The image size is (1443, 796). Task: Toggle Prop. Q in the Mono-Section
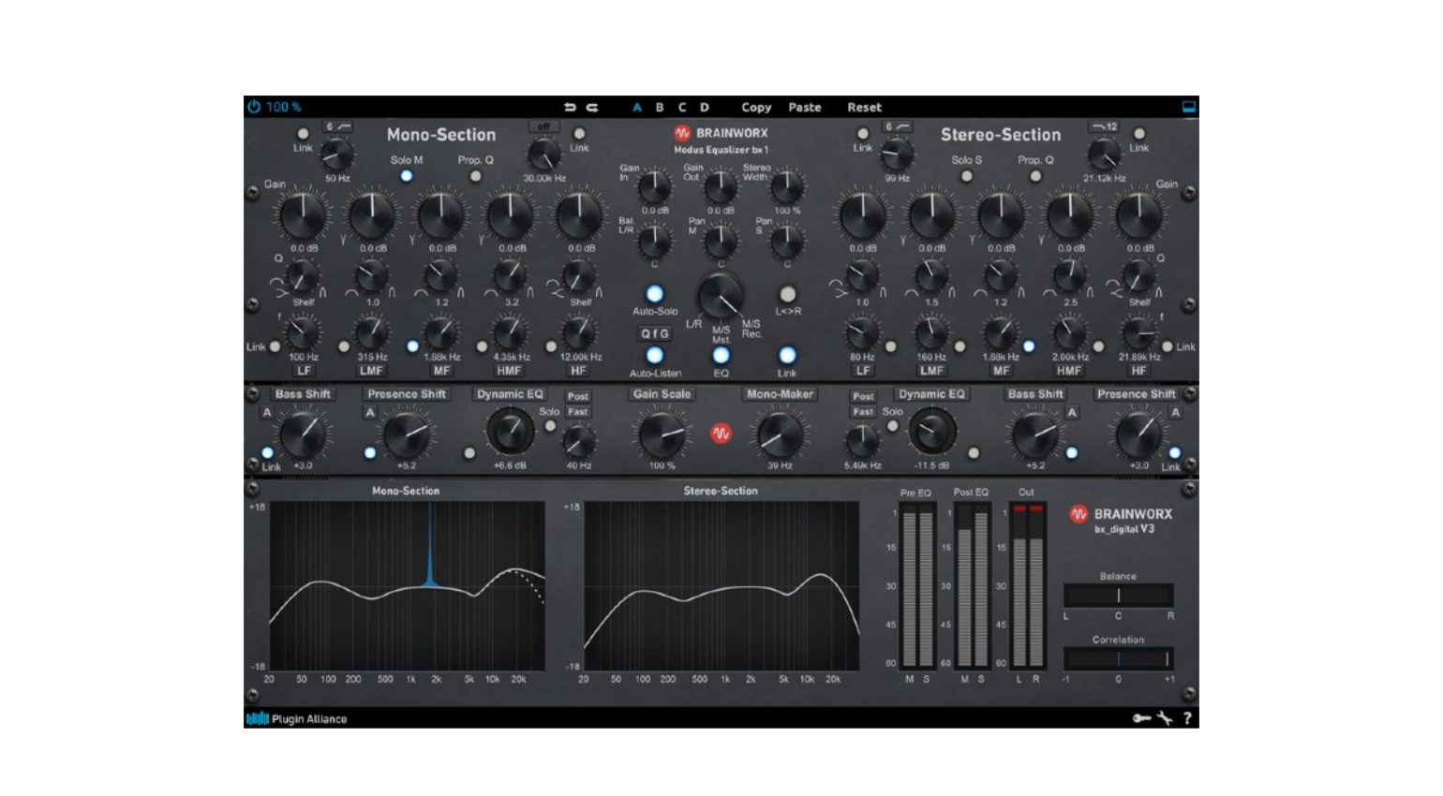(475, 176)
